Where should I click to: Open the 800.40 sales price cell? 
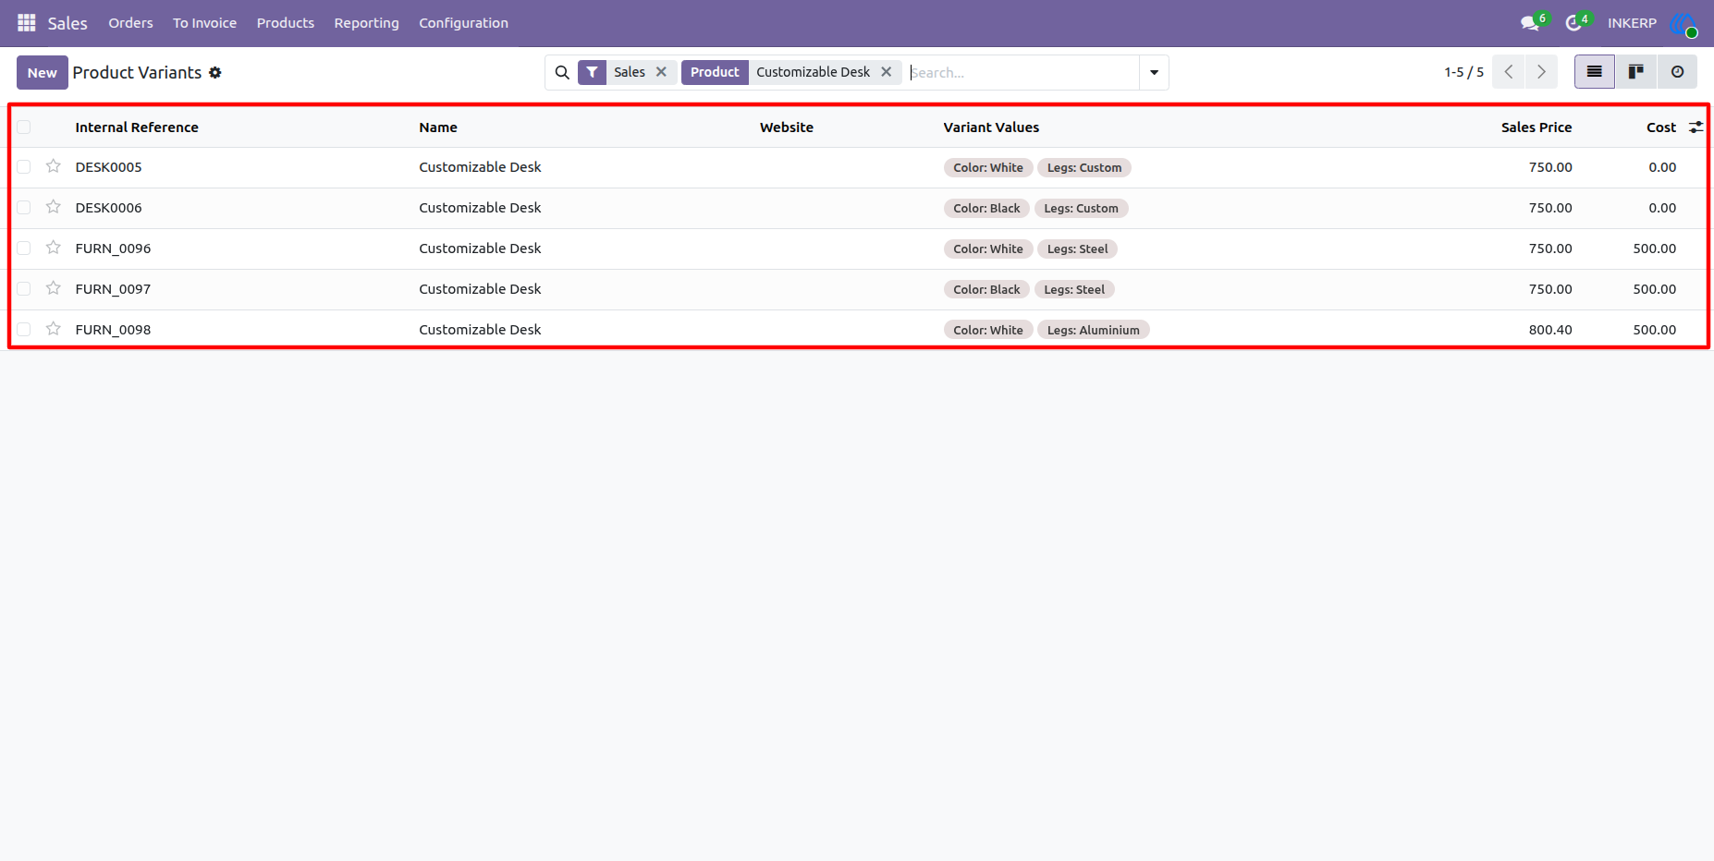(x=1550, y=330)
